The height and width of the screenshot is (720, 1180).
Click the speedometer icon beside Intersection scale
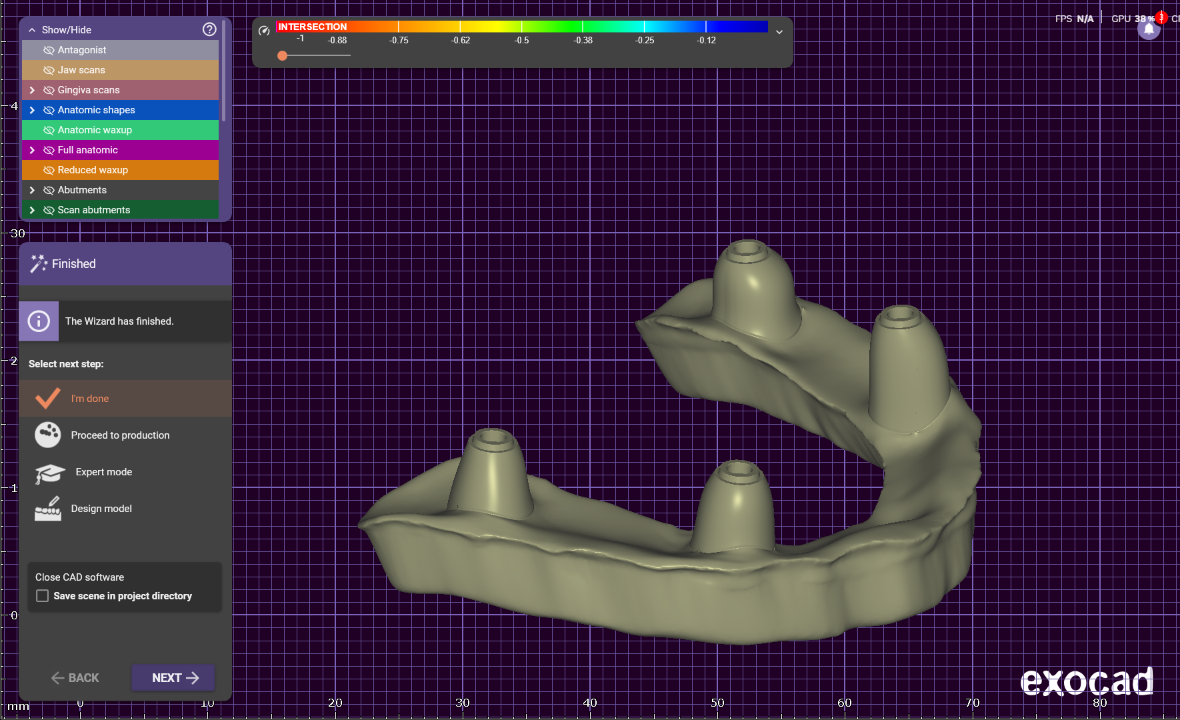(264, 31)
